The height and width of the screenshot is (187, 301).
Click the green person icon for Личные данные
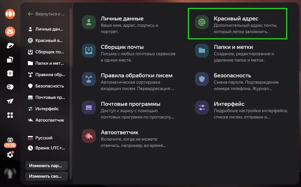point(89,22)
